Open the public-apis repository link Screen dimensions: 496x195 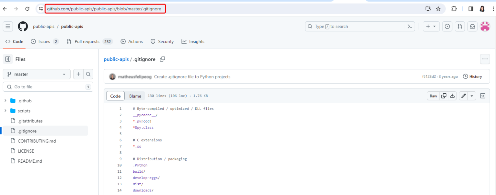[116, 59]
